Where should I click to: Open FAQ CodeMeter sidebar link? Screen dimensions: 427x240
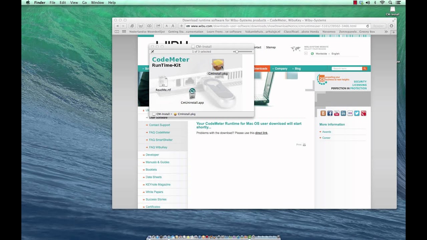(159, 132)
